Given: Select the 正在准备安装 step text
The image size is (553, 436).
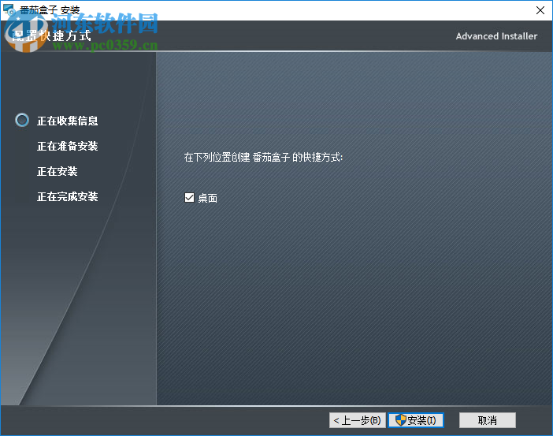Looking at the screenshot, I should 68,146.
